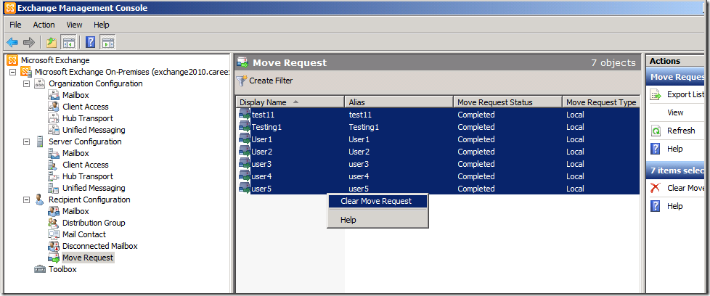The image size is (710, 296).
Task: Select the Move Request tree item
Action: coord(88,258)
